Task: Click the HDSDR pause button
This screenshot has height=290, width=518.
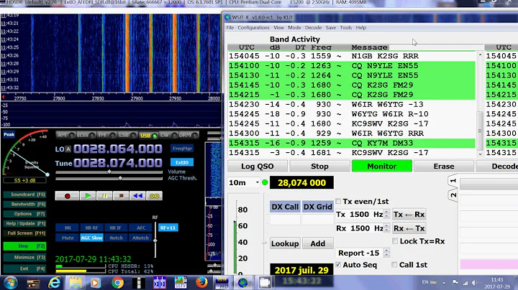Action: pos(104,196)
